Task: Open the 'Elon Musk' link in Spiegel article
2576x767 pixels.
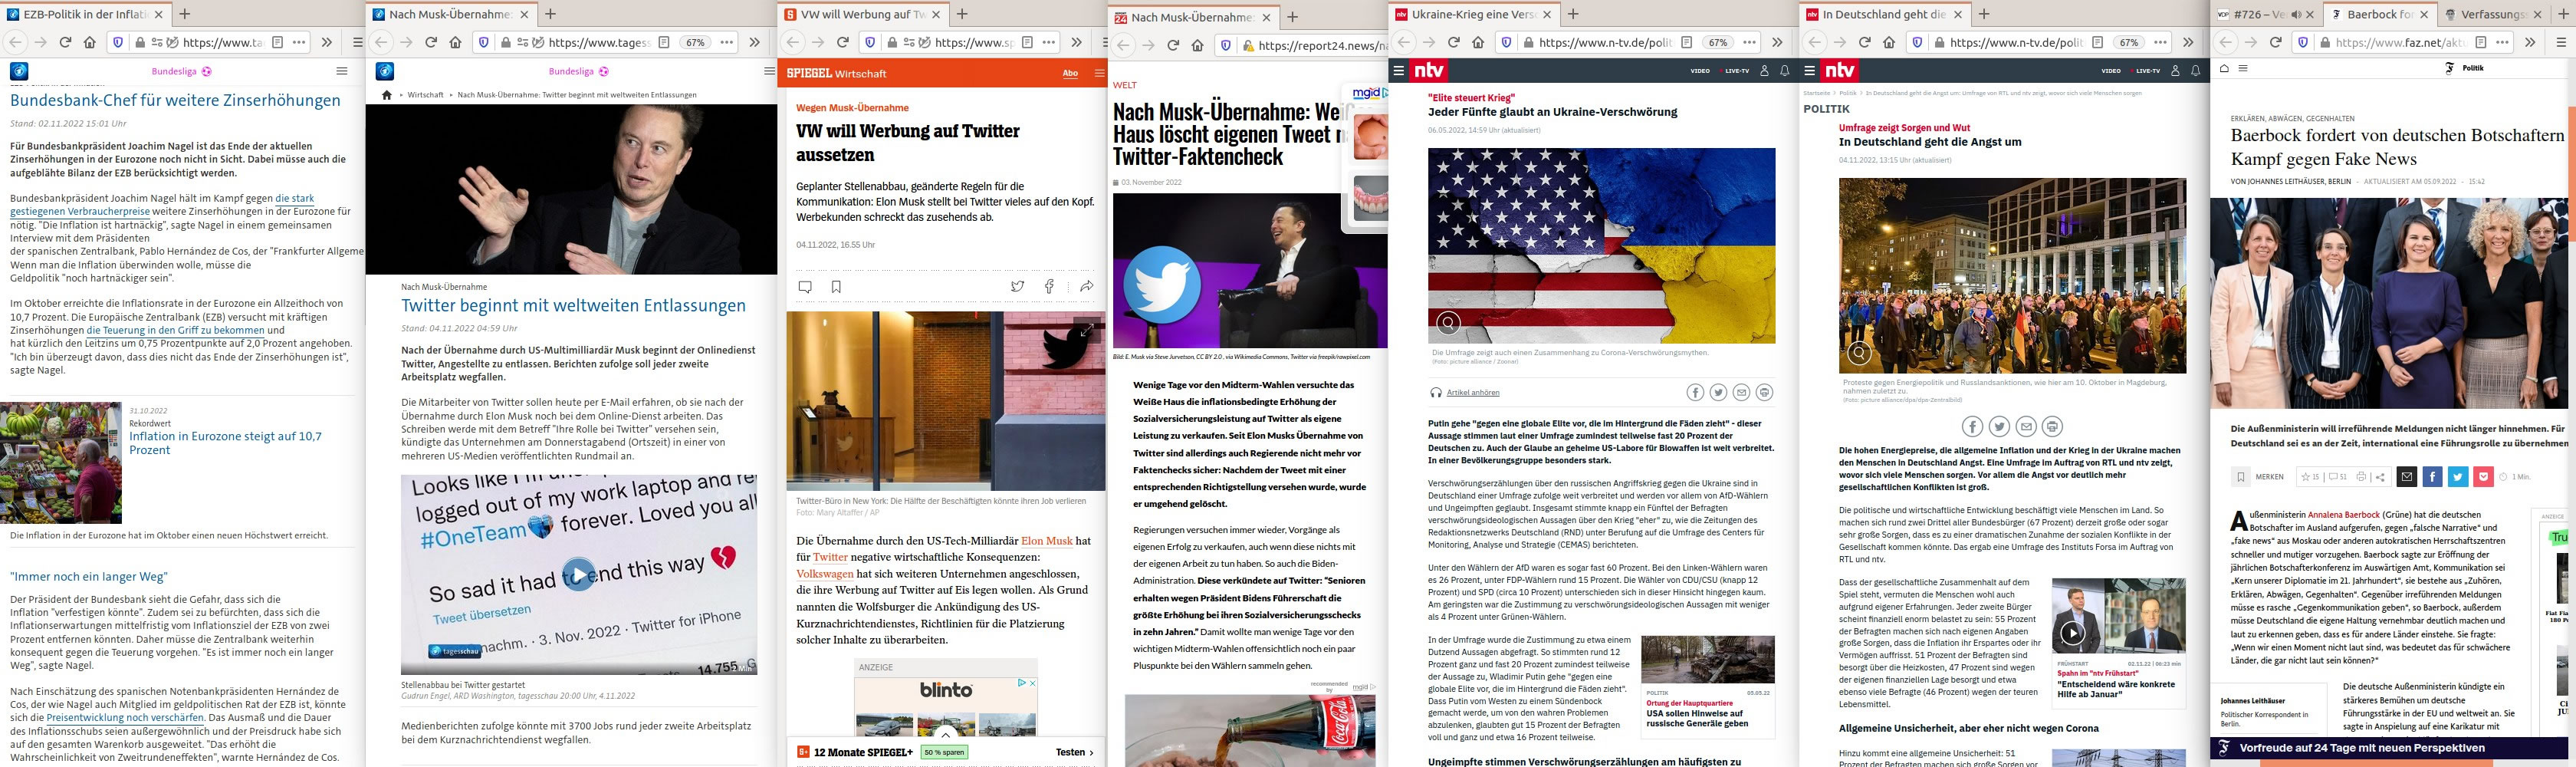Action: click(1046, 541)
